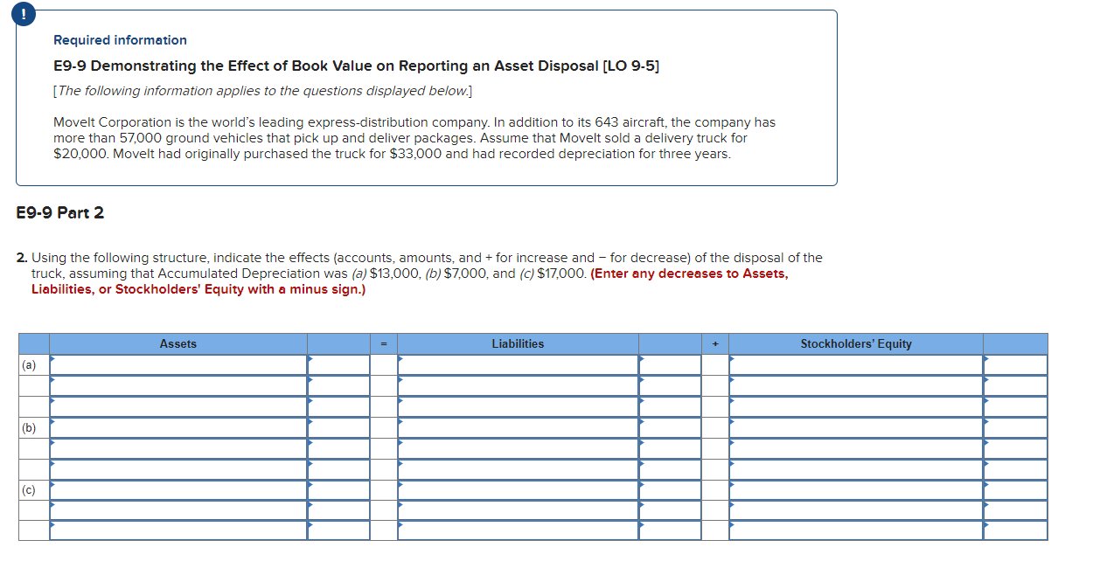Screen dimensions: 1093x561
Task: Open the second Assets account dropdown in row (a)
Action: coord(175,386)
